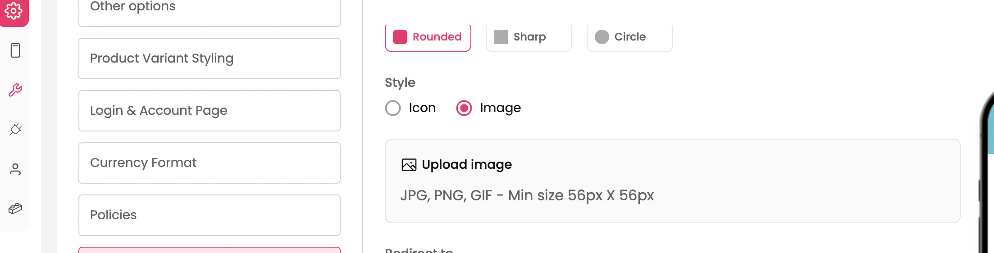Open the Policies section

tap(209, 215)
